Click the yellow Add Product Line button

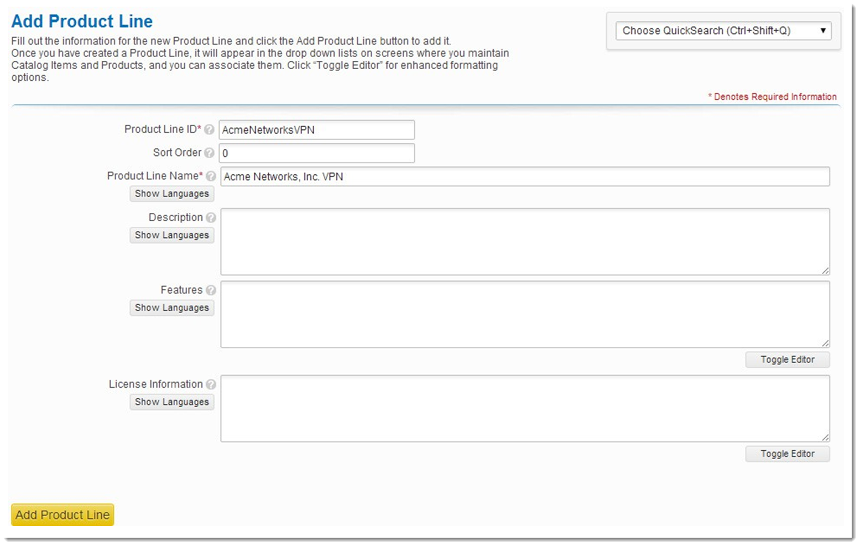(x=62, y=514)
